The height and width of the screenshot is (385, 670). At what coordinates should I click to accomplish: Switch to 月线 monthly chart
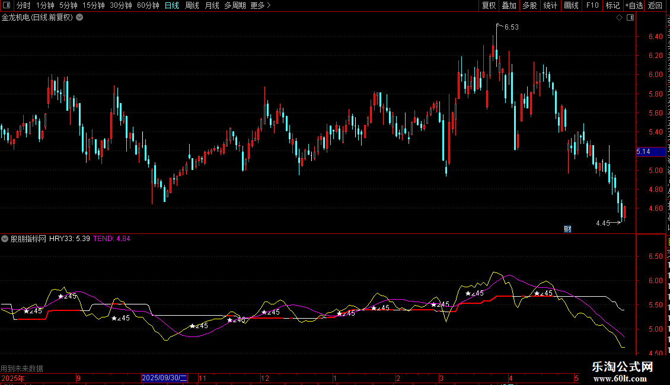point(212,5)
